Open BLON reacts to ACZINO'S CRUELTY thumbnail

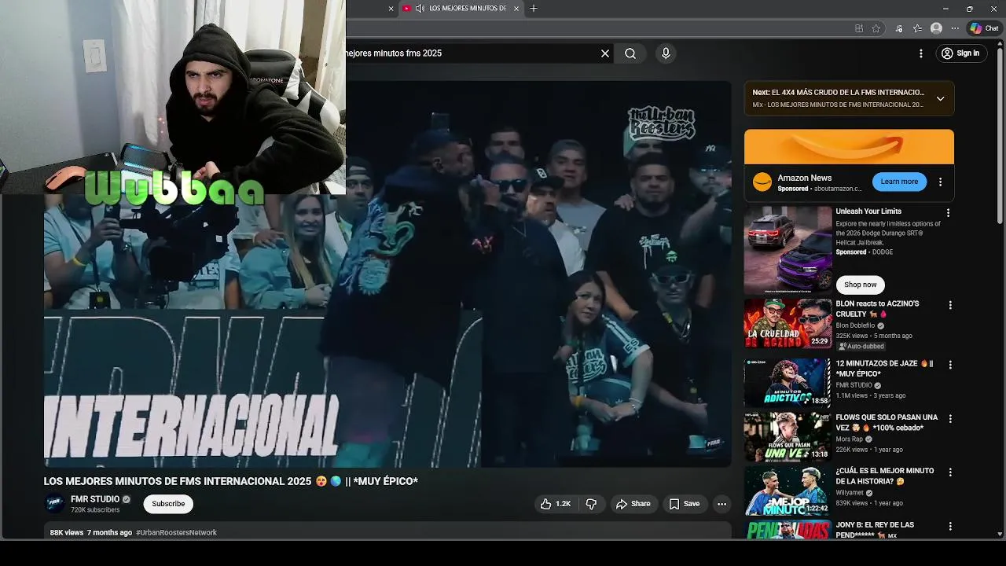788,323
